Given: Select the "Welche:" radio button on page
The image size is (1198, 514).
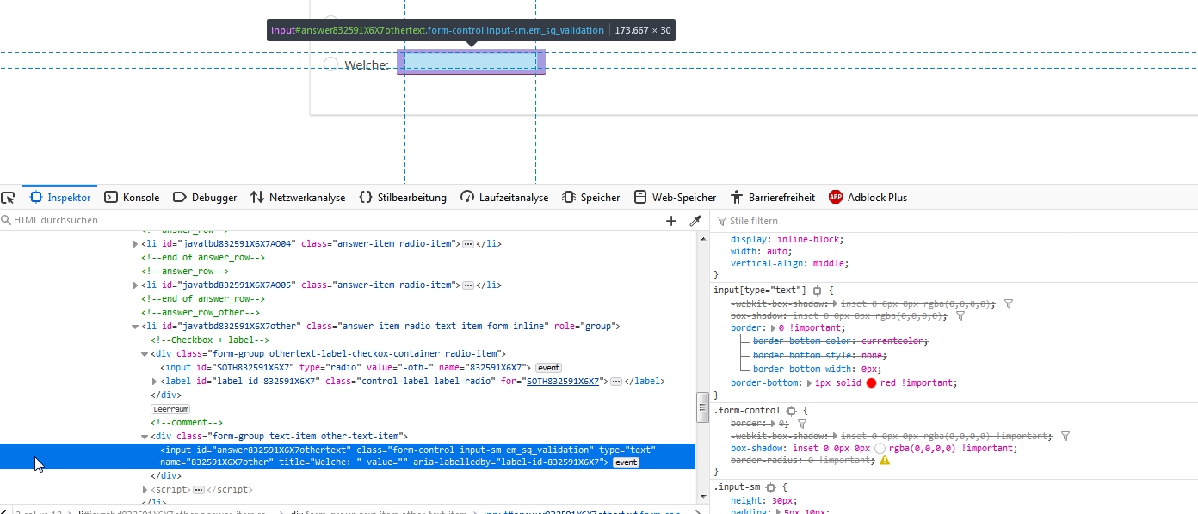Looking at the screenshot, I should [x=330, y=64].
